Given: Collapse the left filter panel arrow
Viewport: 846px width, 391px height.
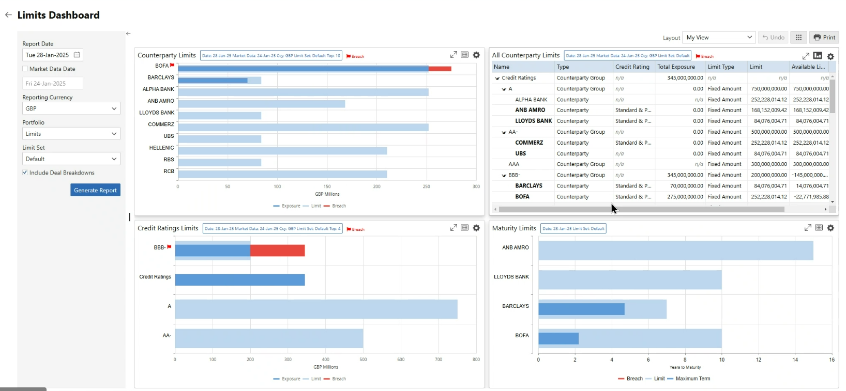Looking at the screenshot, I should (x=128, y=34).
